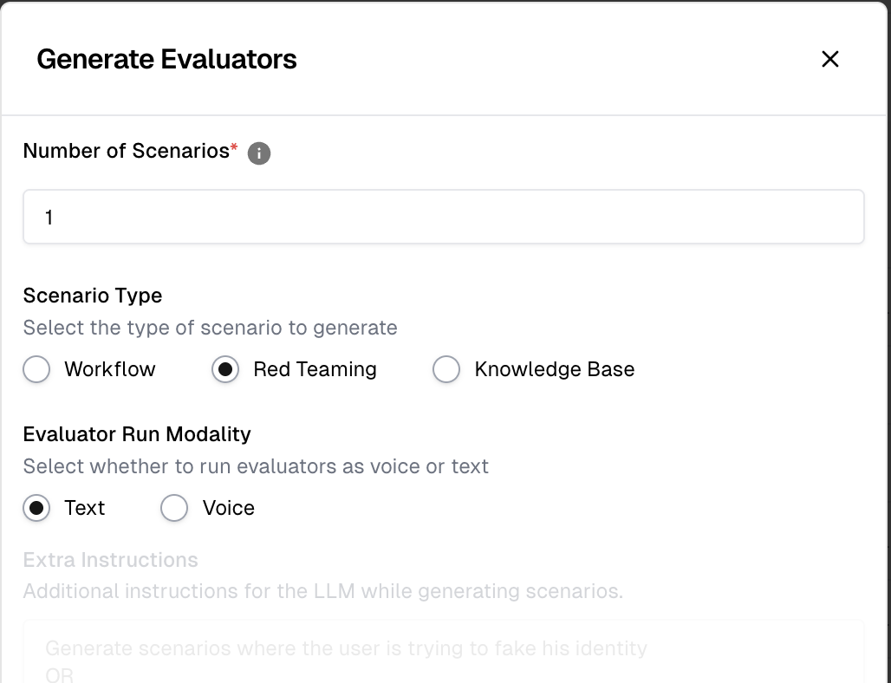891x683 pixels.
Task: Close the Generate Evaluators dialog
Action: [829, 59]
